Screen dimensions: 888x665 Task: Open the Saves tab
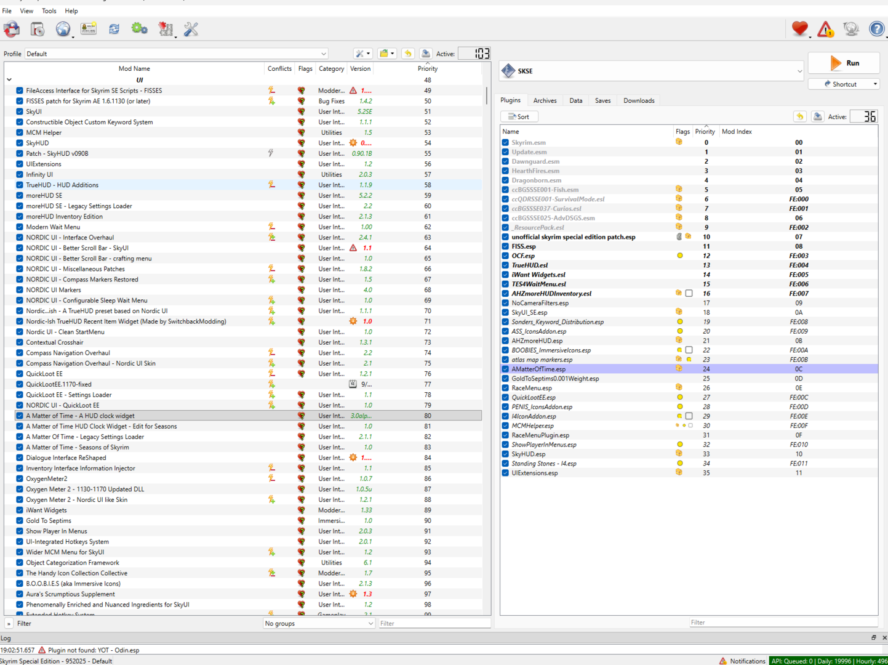[602, 100]
